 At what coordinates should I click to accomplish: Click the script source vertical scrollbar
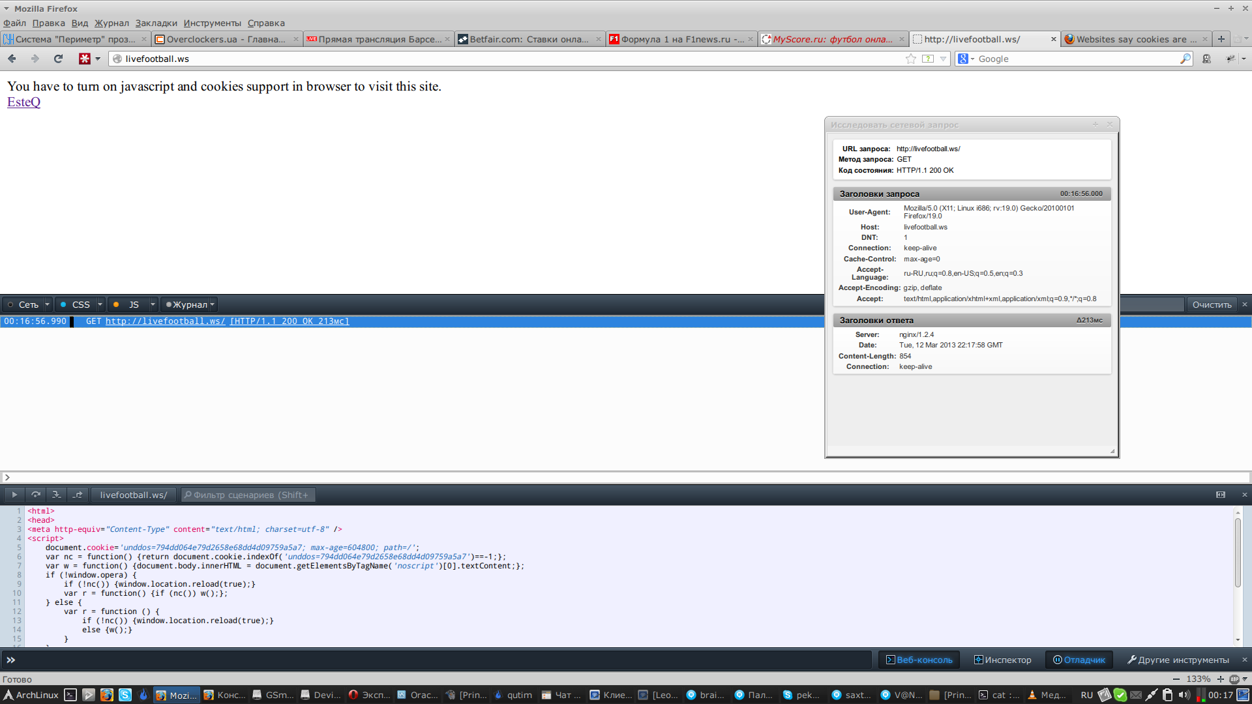pyautogui.click(x=1237, y=554)
